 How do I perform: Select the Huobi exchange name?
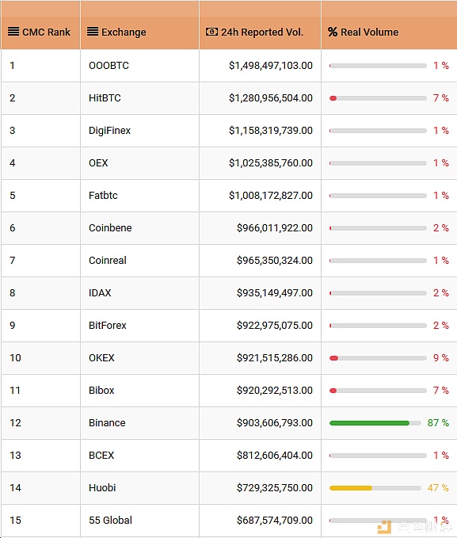pyautogui.click(x=102, y=487)
